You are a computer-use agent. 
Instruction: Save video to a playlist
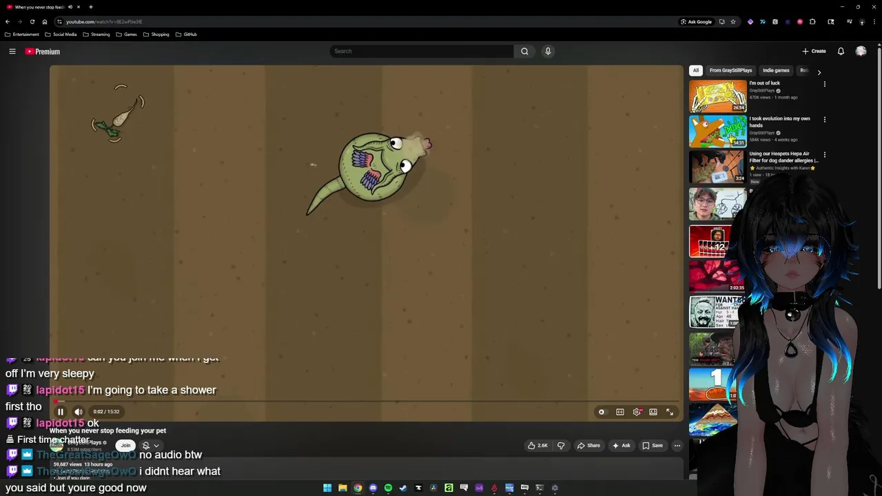click(x=653, y=446)
